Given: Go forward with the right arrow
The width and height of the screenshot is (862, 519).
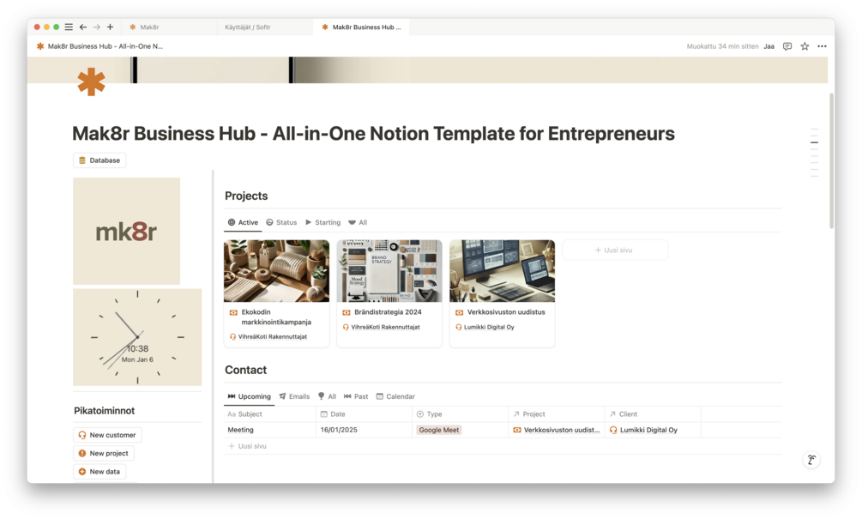Looking at the screenshot, I should [x=97, y=27].
